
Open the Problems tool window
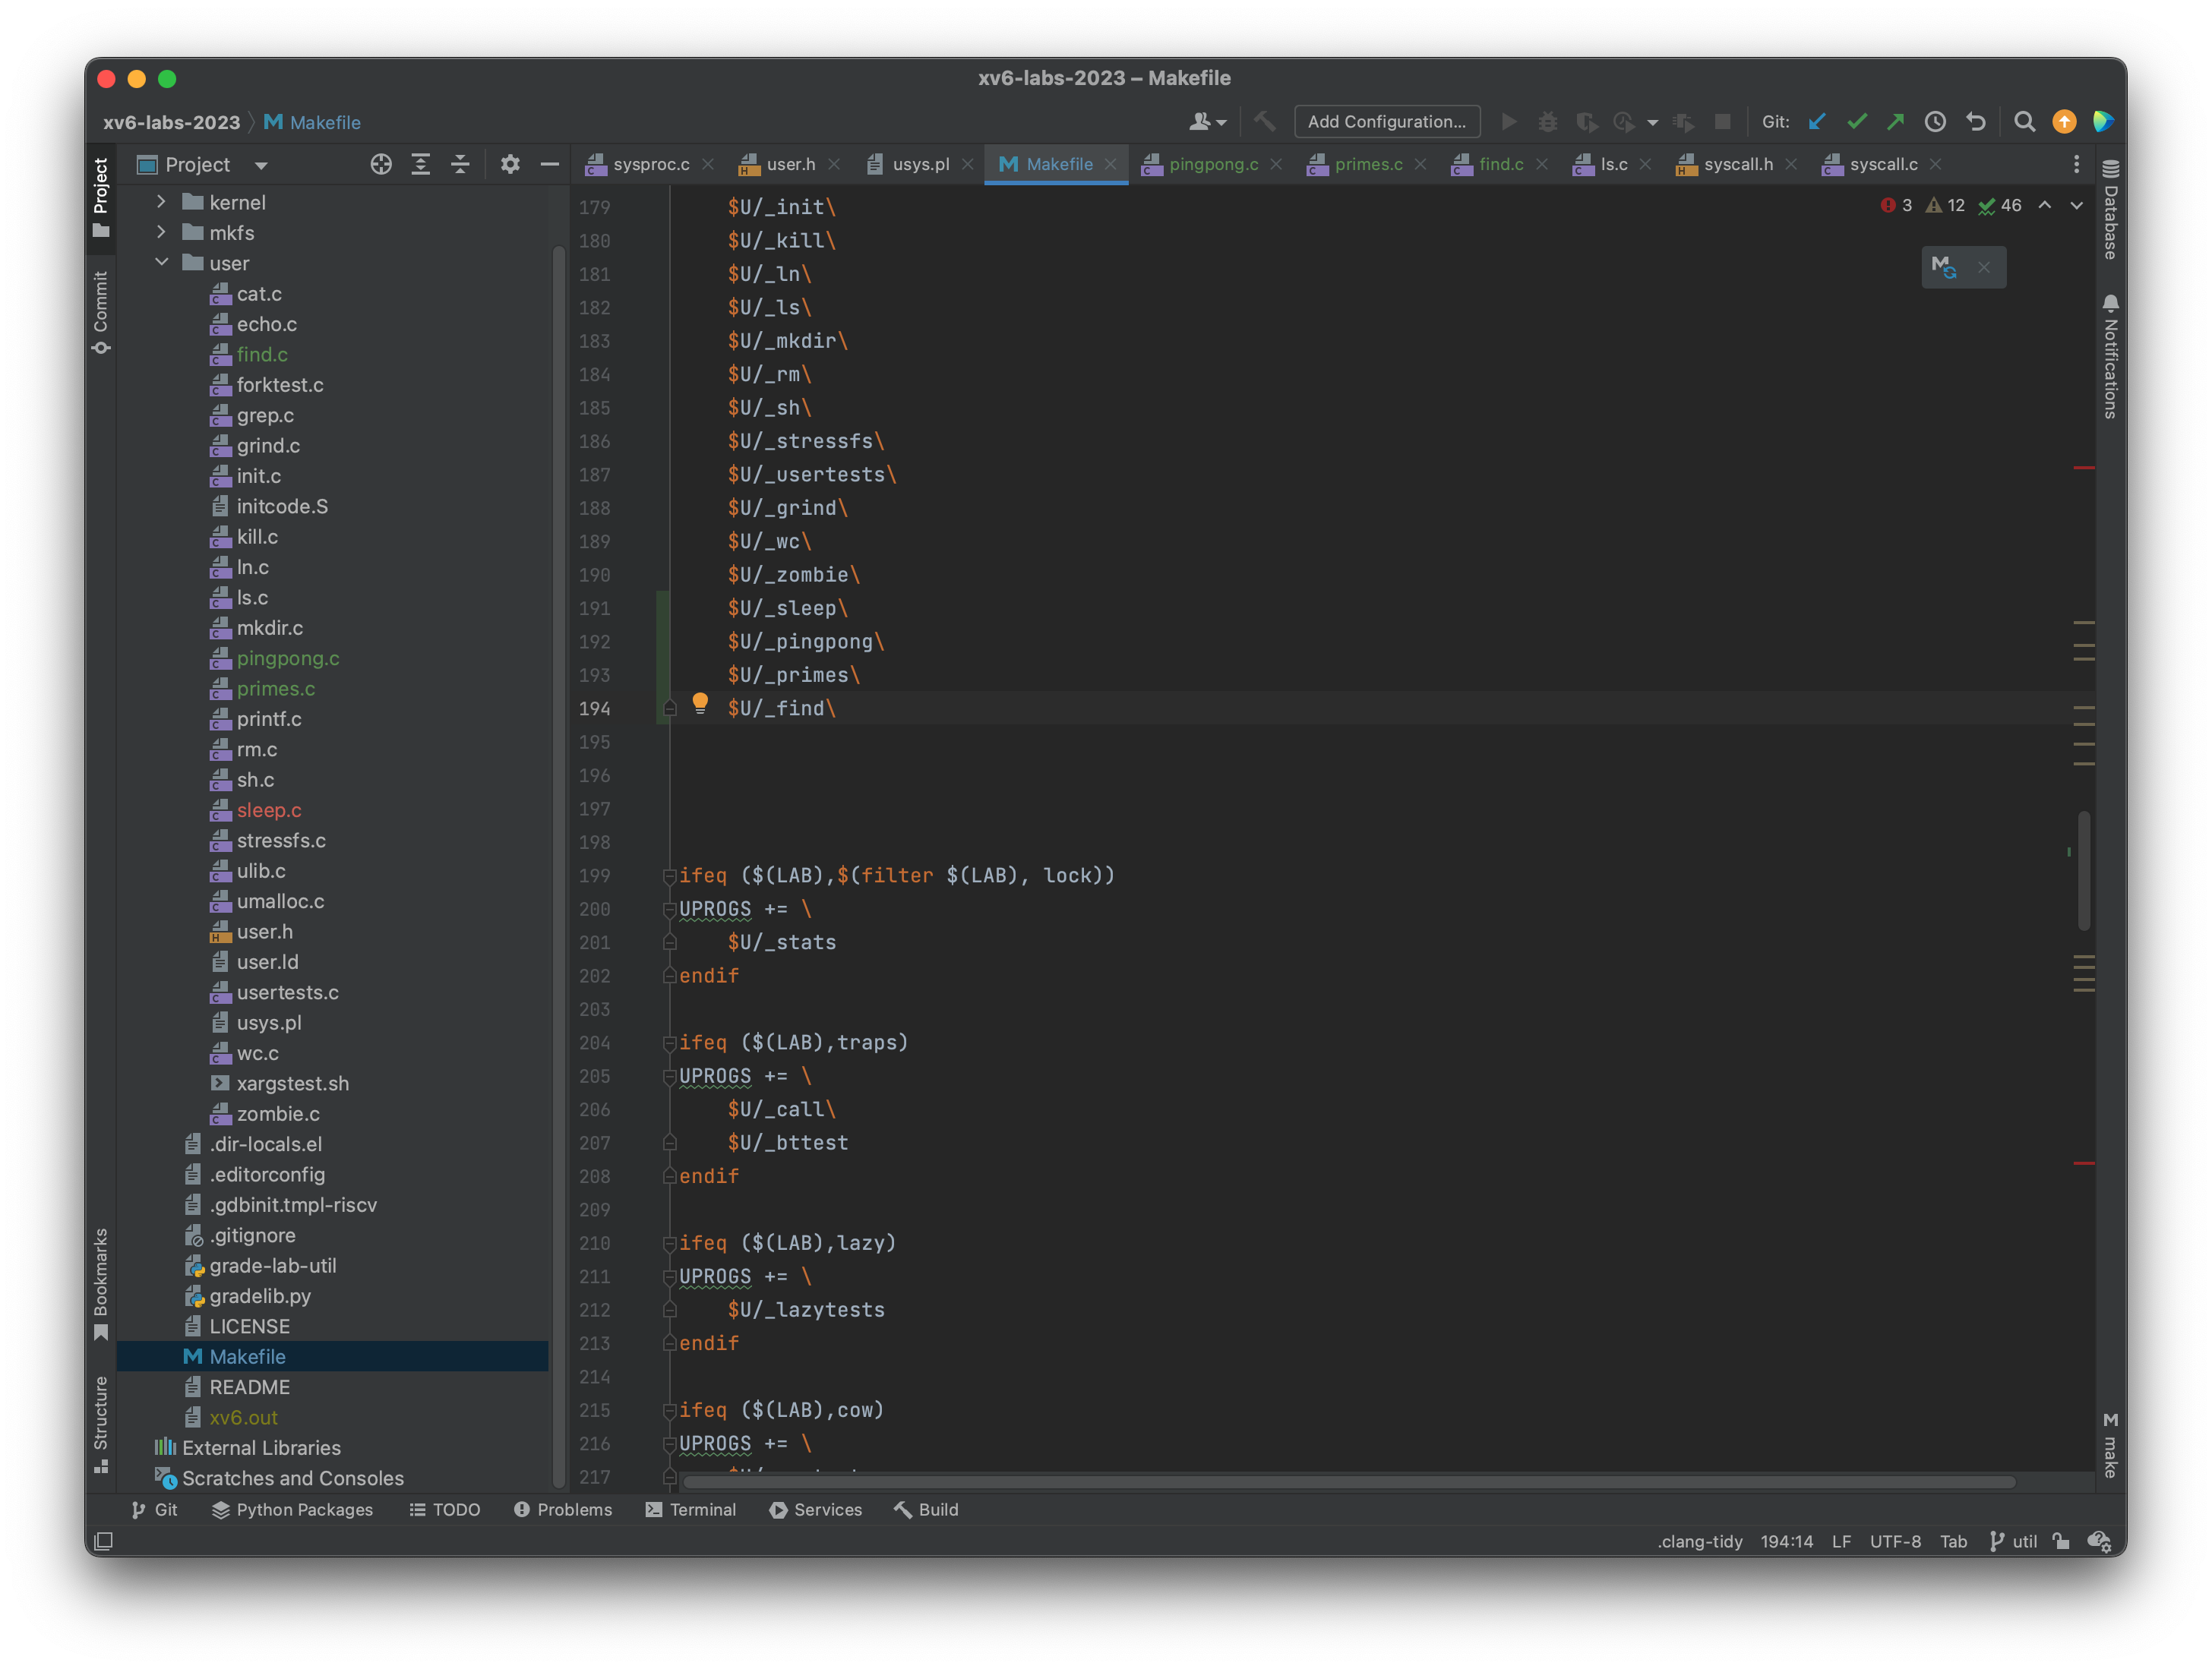[563, 1510]
